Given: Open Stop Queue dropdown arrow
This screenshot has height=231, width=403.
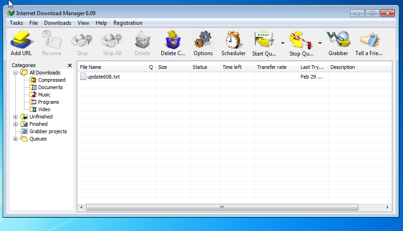Looking at the screenshot, I should (x=320, y=43).
